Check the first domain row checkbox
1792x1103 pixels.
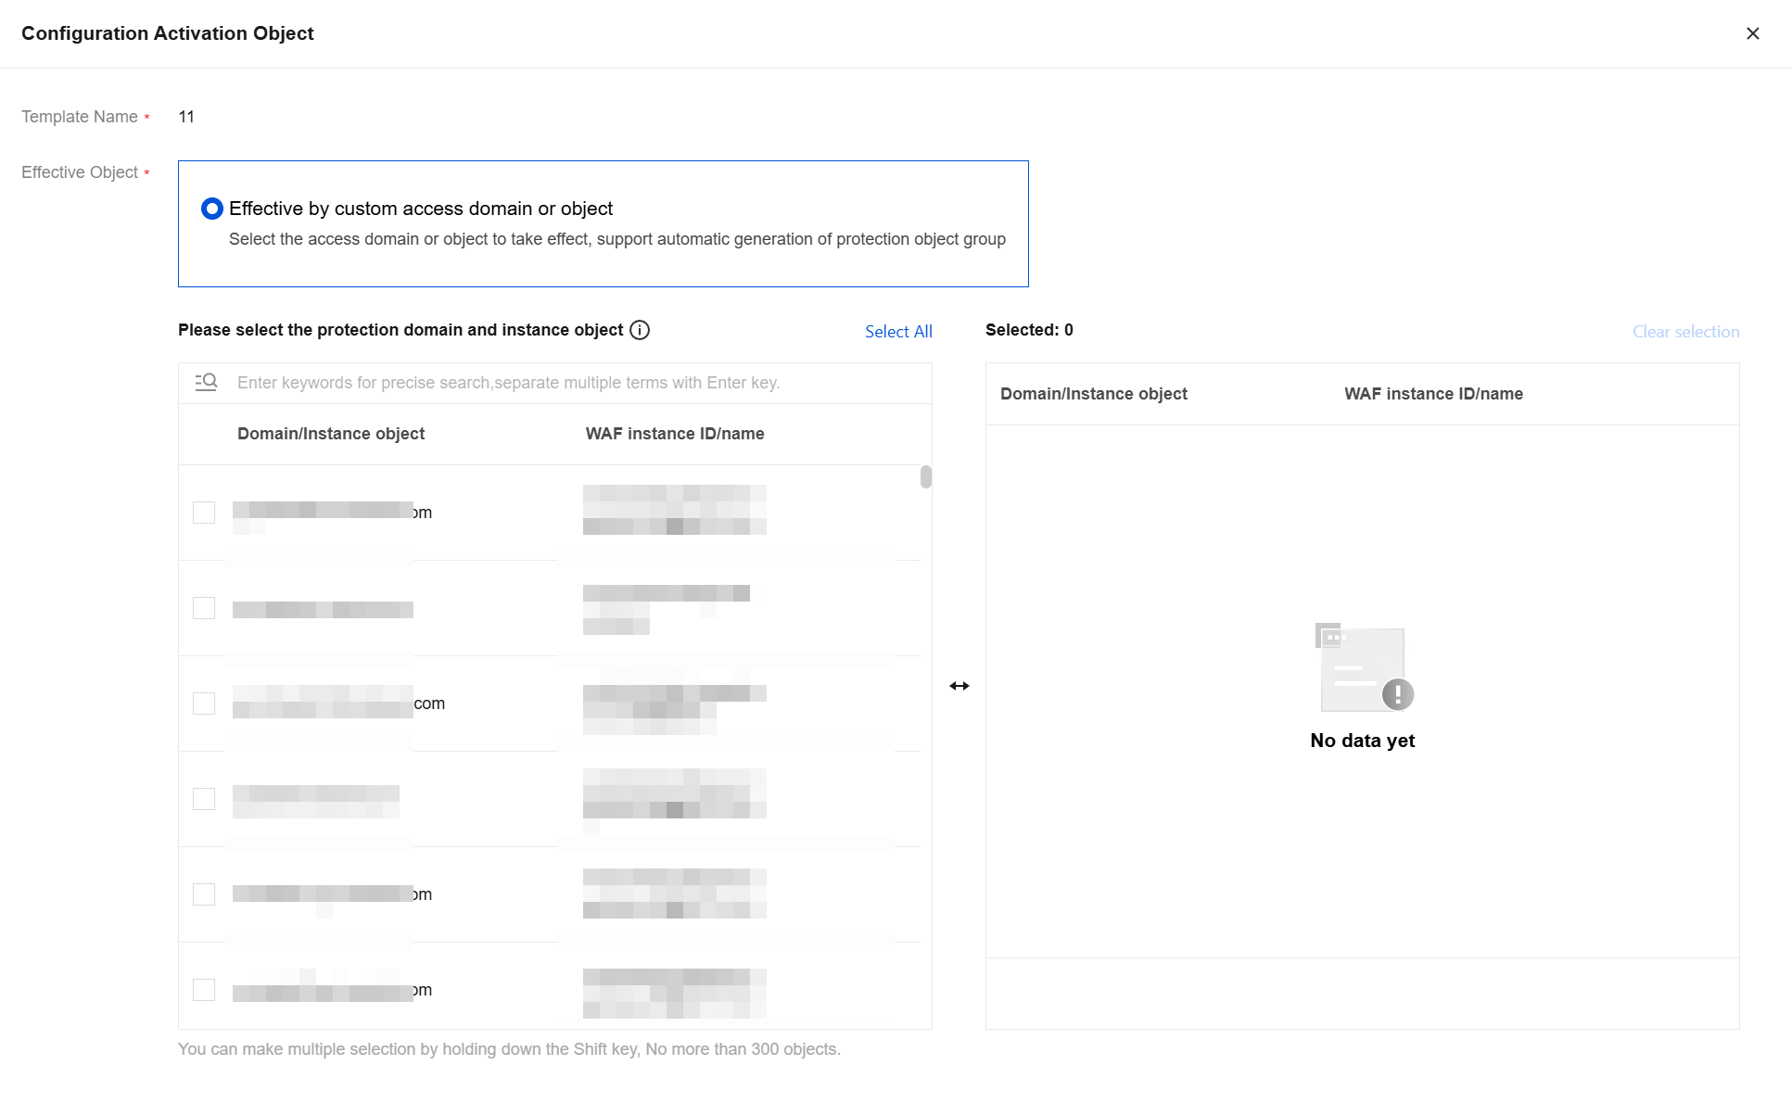coord(204,513)
